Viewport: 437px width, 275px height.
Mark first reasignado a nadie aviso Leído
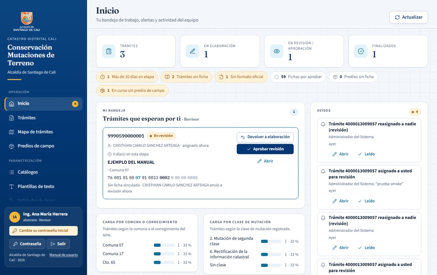[366, 154]
